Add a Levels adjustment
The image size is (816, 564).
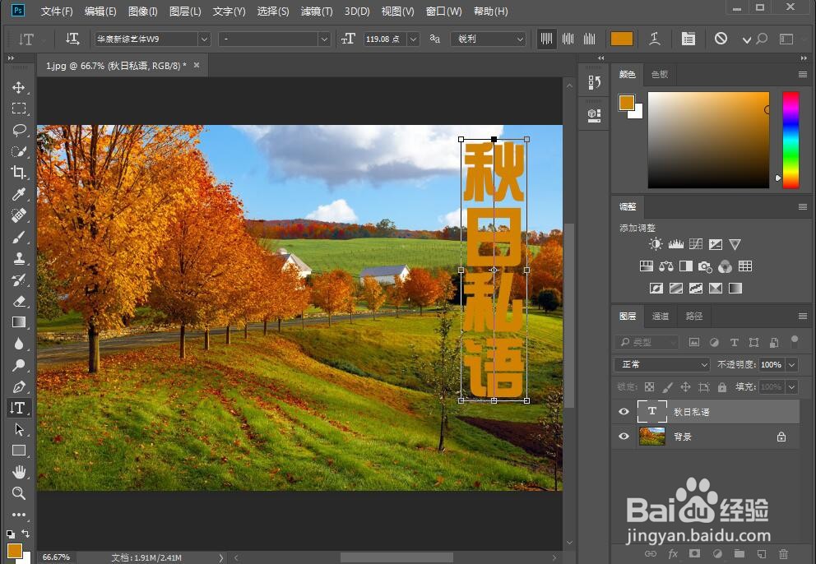tap(675, 244)
